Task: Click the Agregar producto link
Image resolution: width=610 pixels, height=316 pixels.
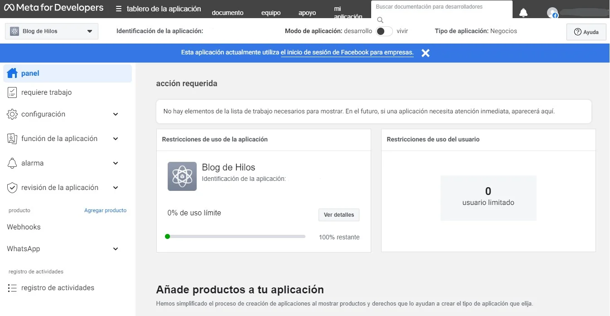Action: pos(105,210)
